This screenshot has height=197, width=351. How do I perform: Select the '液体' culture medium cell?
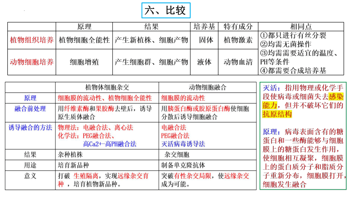coord(204,62)
